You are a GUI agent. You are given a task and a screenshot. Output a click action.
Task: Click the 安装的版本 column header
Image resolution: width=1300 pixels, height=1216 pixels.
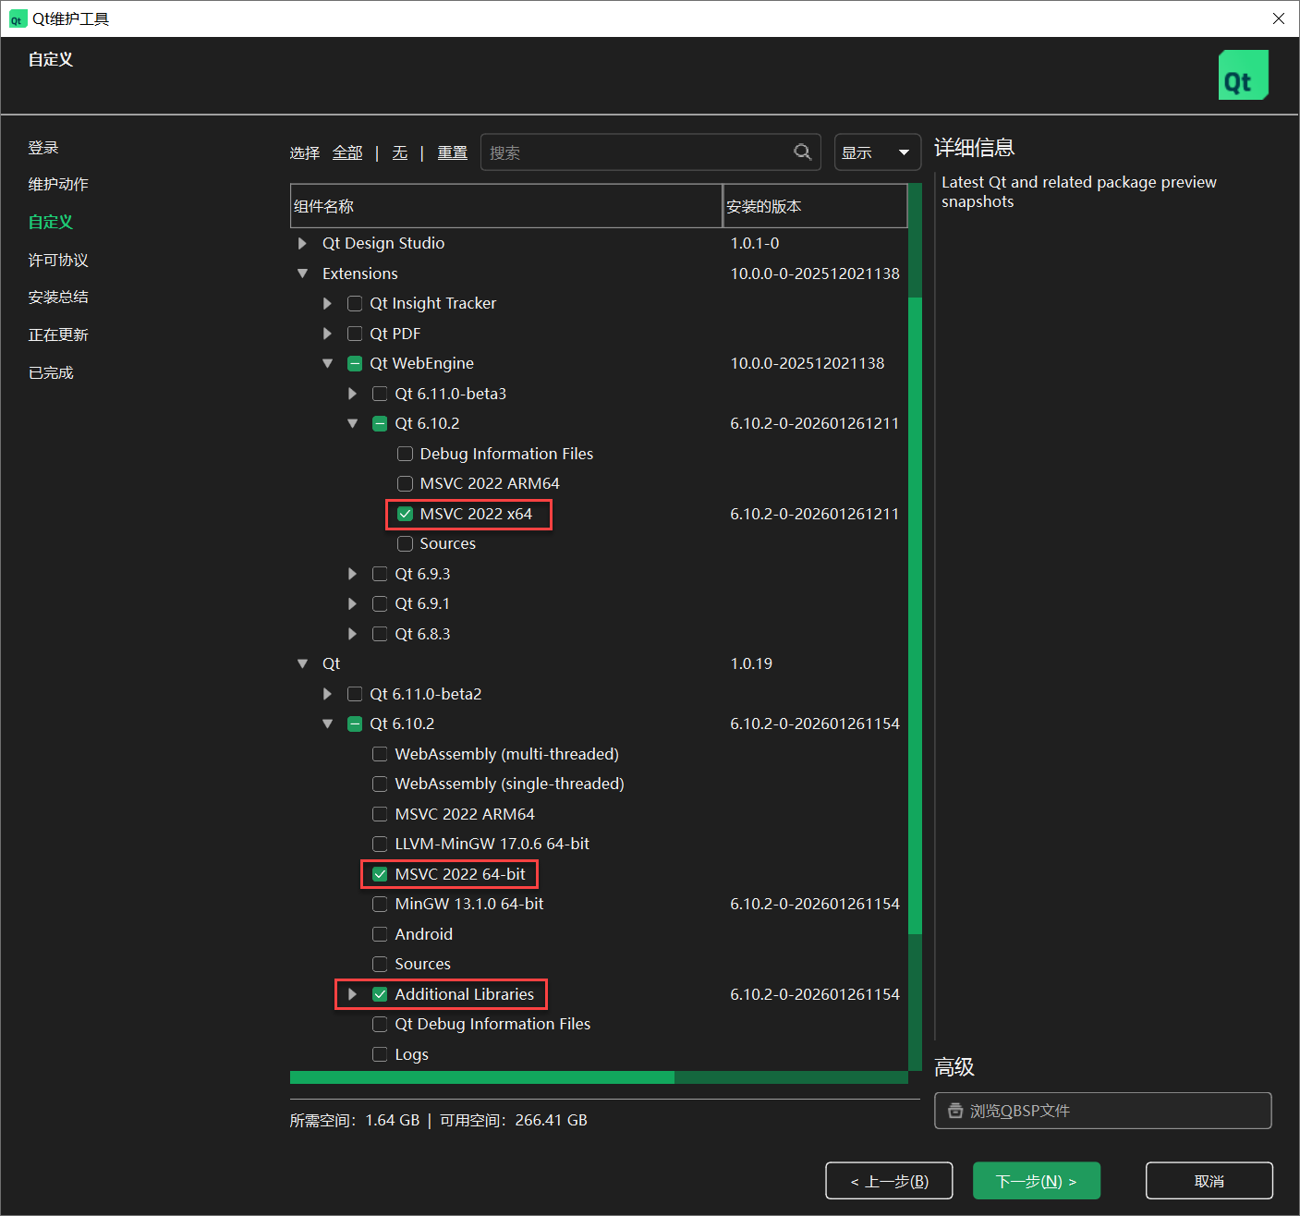[815, 206]
